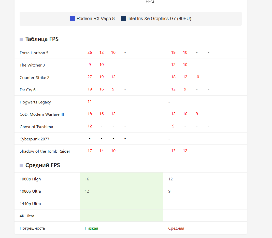Click the 19 value in Forza Horizon 5 row
272x238 pixels.
coord(173,52)
